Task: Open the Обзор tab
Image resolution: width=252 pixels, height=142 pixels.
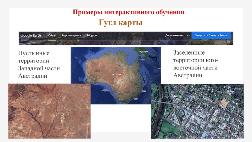Action: click(52, 35)
